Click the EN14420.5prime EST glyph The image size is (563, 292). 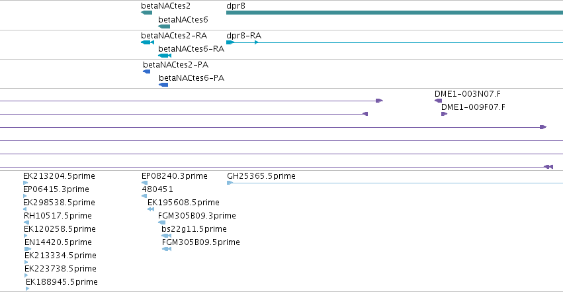click(x=28, y=249)
